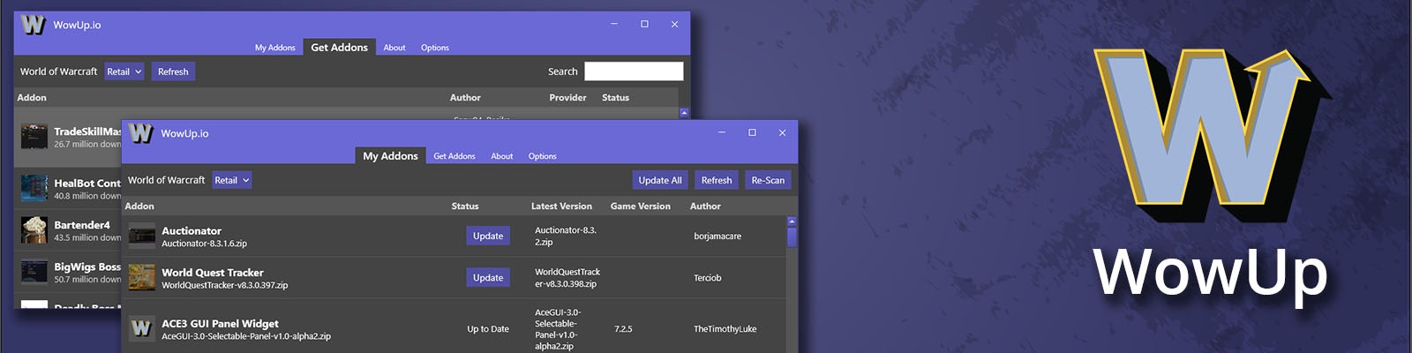Click the Re-Scan button

pos(768,180)
